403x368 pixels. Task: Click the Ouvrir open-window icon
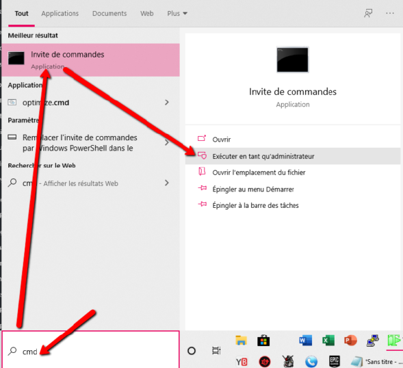tap(202, 138)
